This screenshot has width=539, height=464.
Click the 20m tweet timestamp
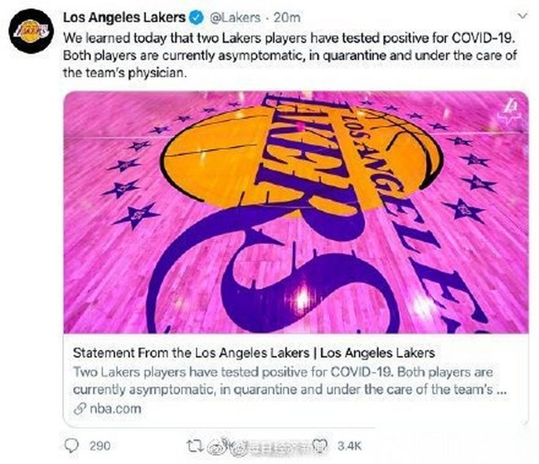[x=287, y=18]
